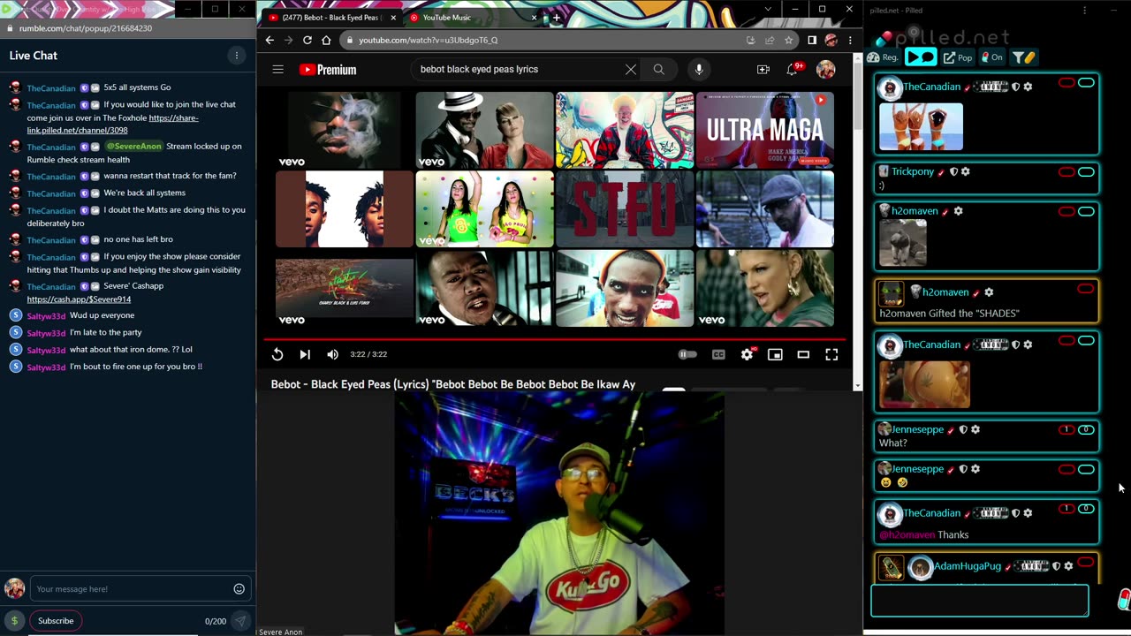The image size is (1131, 636).
Task: Focus the Chrome address bar URL
Action: click(x=539, y=40)
